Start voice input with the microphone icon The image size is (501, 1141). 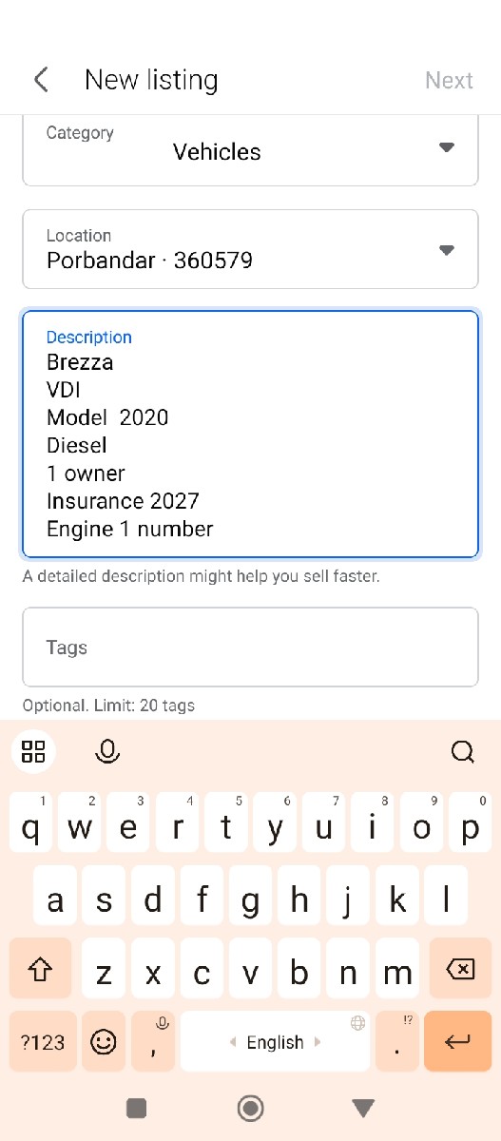(x=107, y=751)
